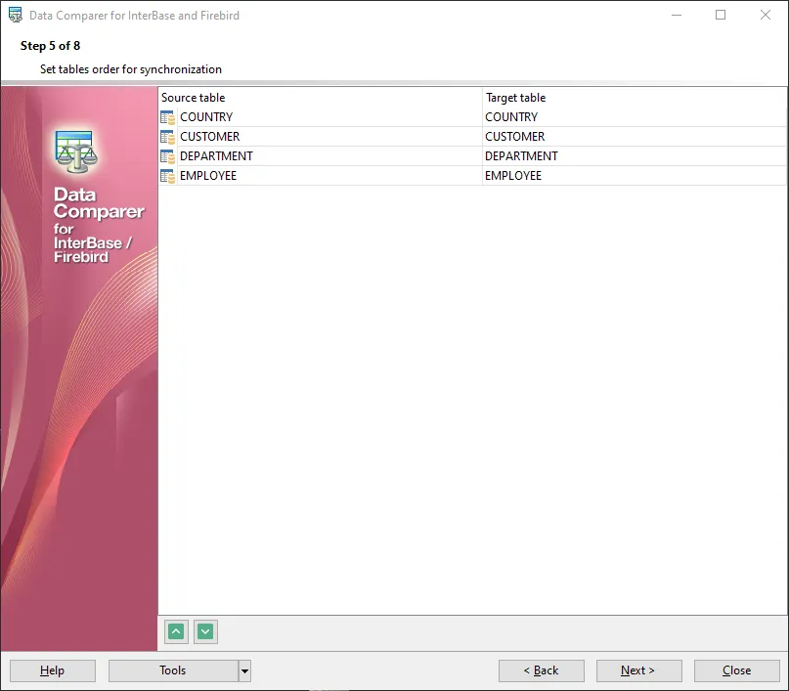Select the COUNTRY source table row
This screenshot has height=691, width=789.
click(x=321, y=117)
